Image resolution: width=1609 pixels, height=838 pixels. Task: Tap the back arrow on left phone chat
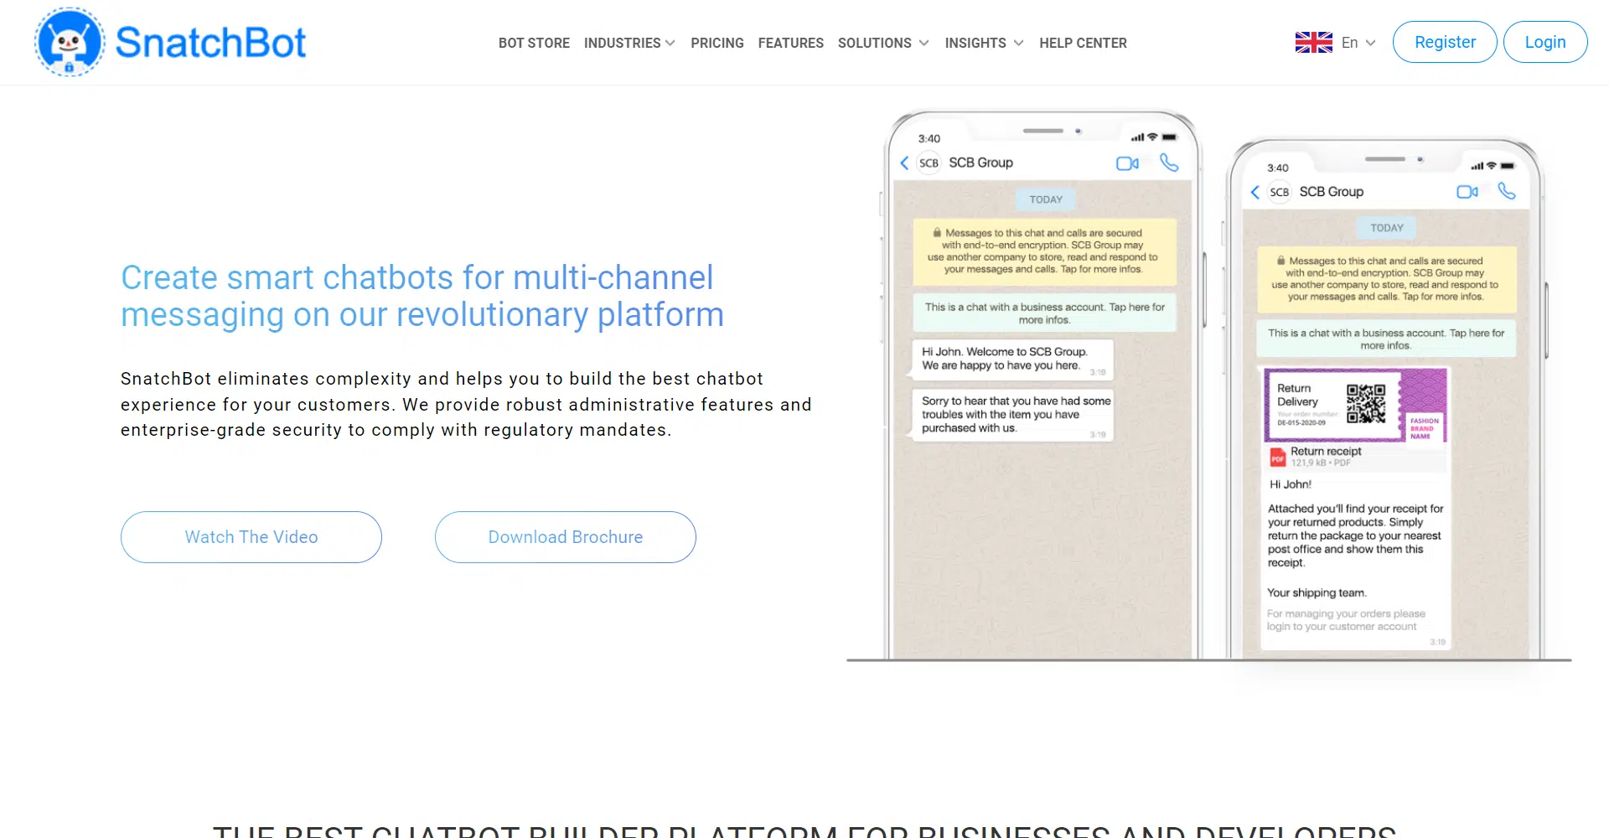(x=904, y=163)
